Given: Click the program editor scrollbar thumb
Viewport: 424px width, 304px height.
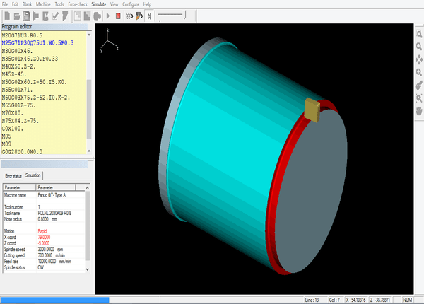Looking at the screenshot, I should (x=89, y=109).
